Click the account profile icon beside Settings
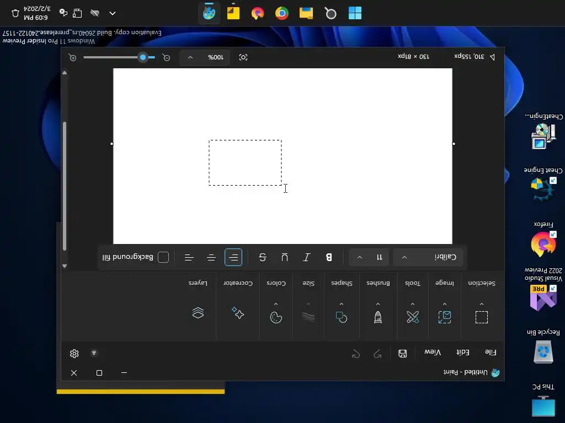Viewport: 565px width, 423px height. 94,353
